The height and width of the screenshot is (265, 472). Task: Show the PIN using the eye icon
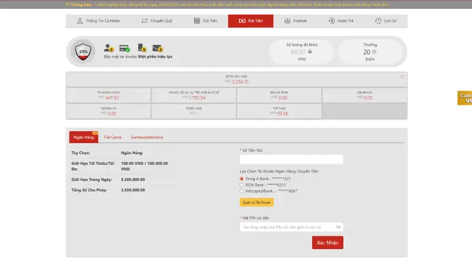pyautogui.click(x=339, y=227)
